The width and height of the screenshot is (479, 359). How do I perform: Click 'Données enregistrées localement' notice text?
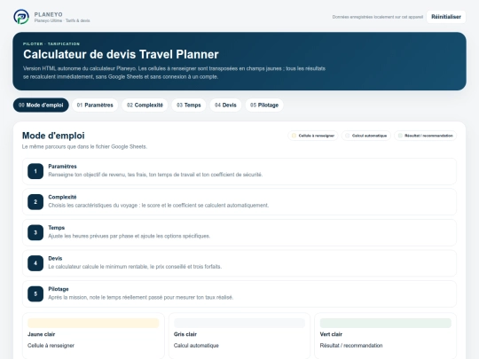tap(378, 17)
